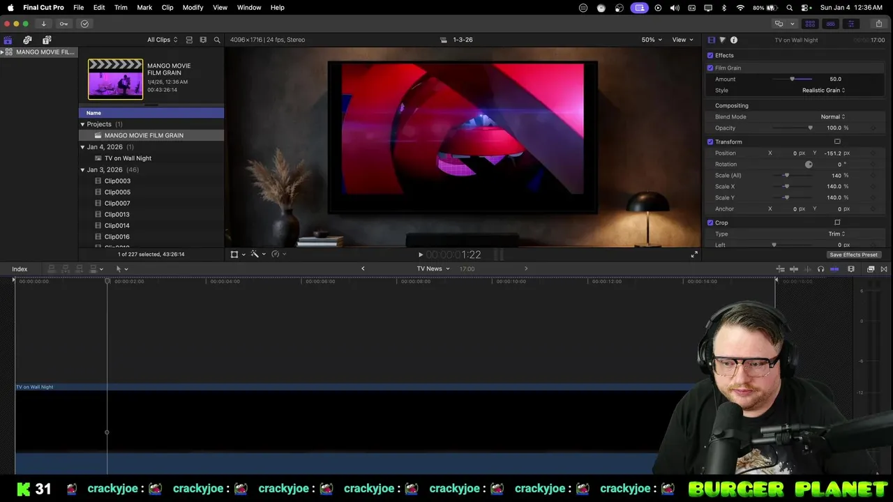Open the Keyword Editor key icon
Viewport: 893px width, 502px height.
[63, 24]
